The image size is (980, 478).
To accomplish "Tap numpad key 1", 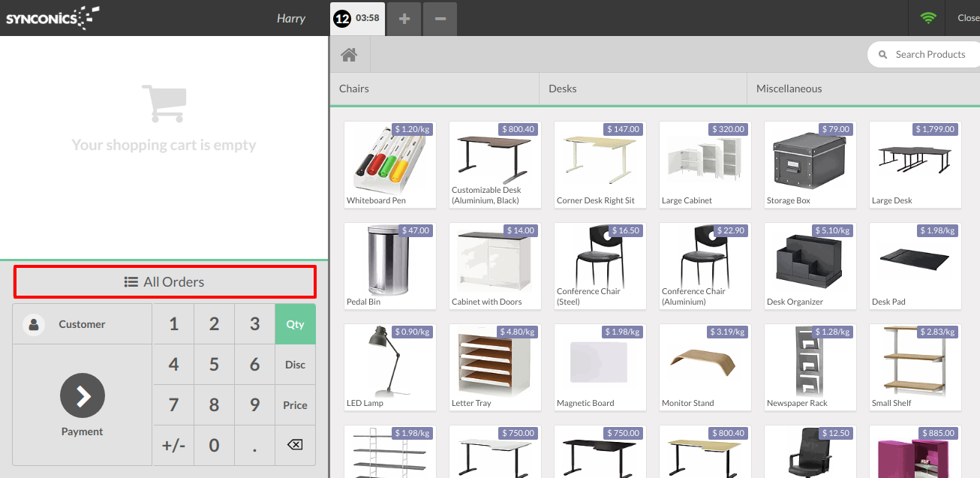I will [173, 324].
